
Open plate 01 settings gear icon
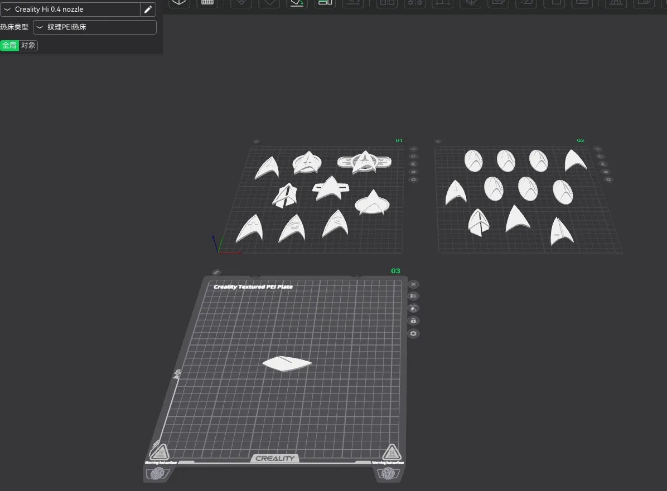413,180
